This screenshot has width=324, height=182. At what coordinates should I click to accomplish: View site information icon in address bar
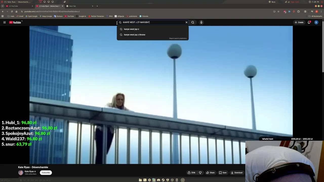click(x=22, y=11)
